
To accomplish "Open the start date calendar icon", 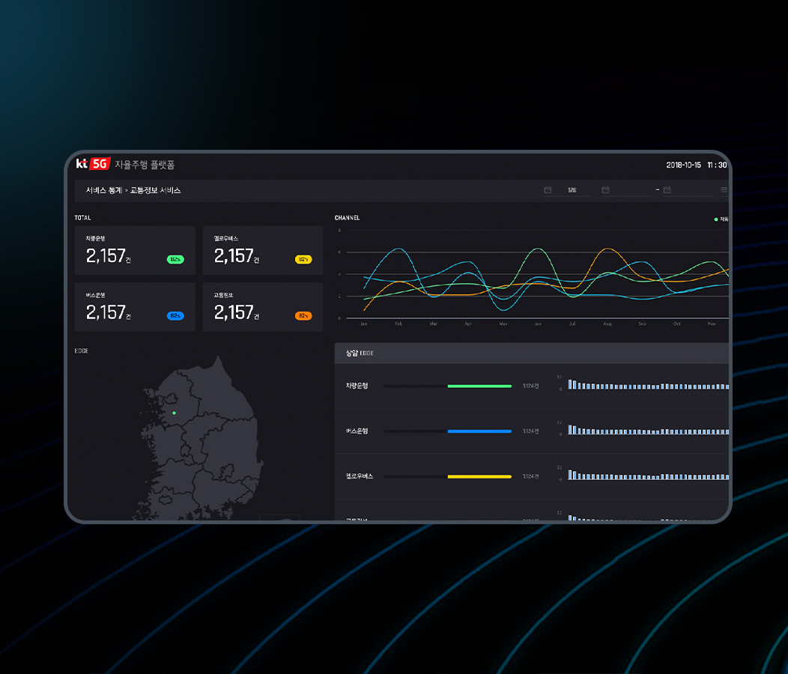I will point(605,190).
